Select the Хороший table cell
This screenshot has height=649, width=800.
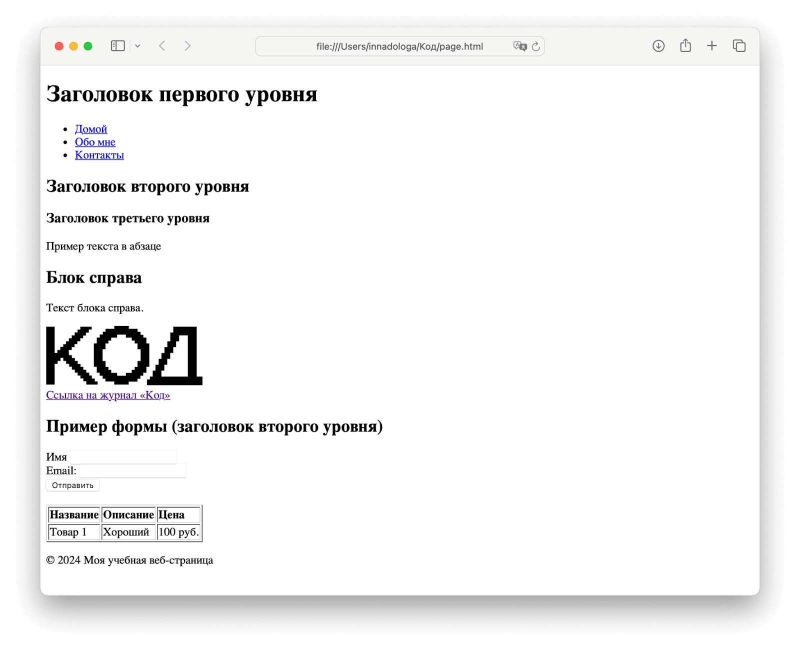pyautogui.click(x=128, y=532)
